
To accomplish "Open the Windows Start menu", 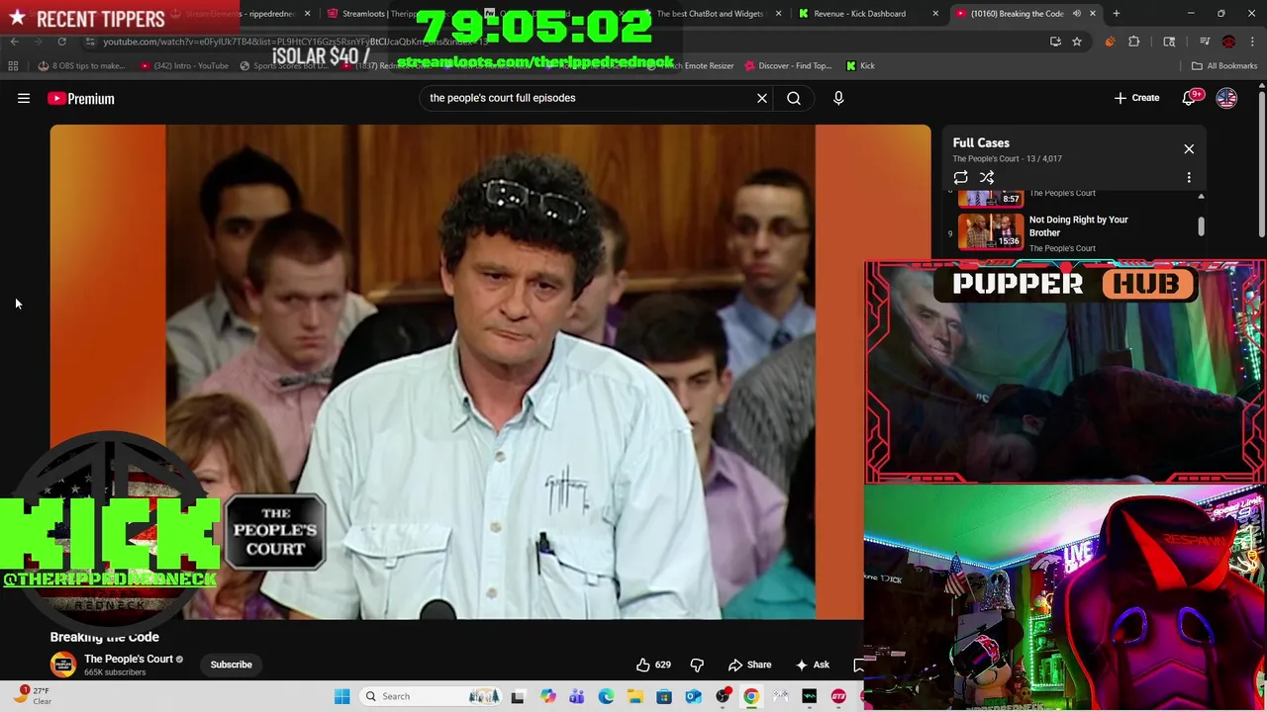I will pyautogui.click(x=341, y=696).
